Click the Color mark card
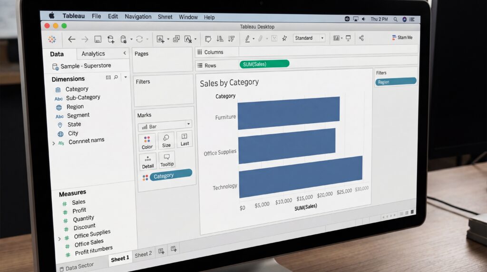Image resolution: width=487 pixels, height=272 pixels. (147, 143)
